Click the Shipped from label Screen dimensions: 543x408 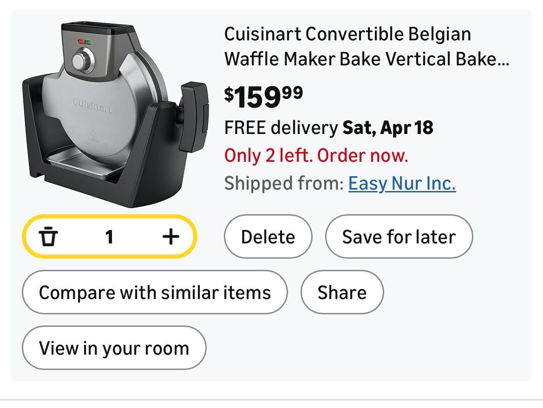[283, 184]
